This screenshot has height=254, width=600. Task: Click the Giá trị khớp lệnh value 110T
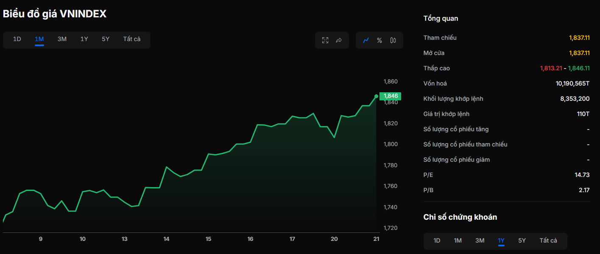[583, 114]
